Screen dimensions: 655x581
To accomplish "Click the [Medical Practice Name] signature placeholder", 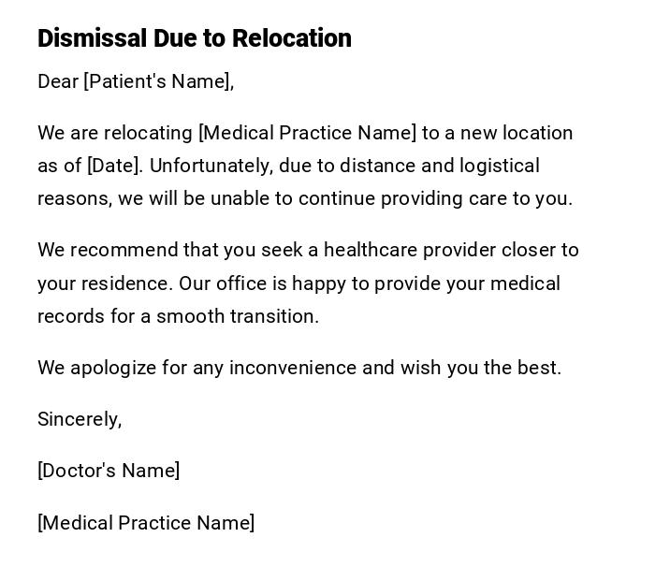I will [x=146, y=523].
